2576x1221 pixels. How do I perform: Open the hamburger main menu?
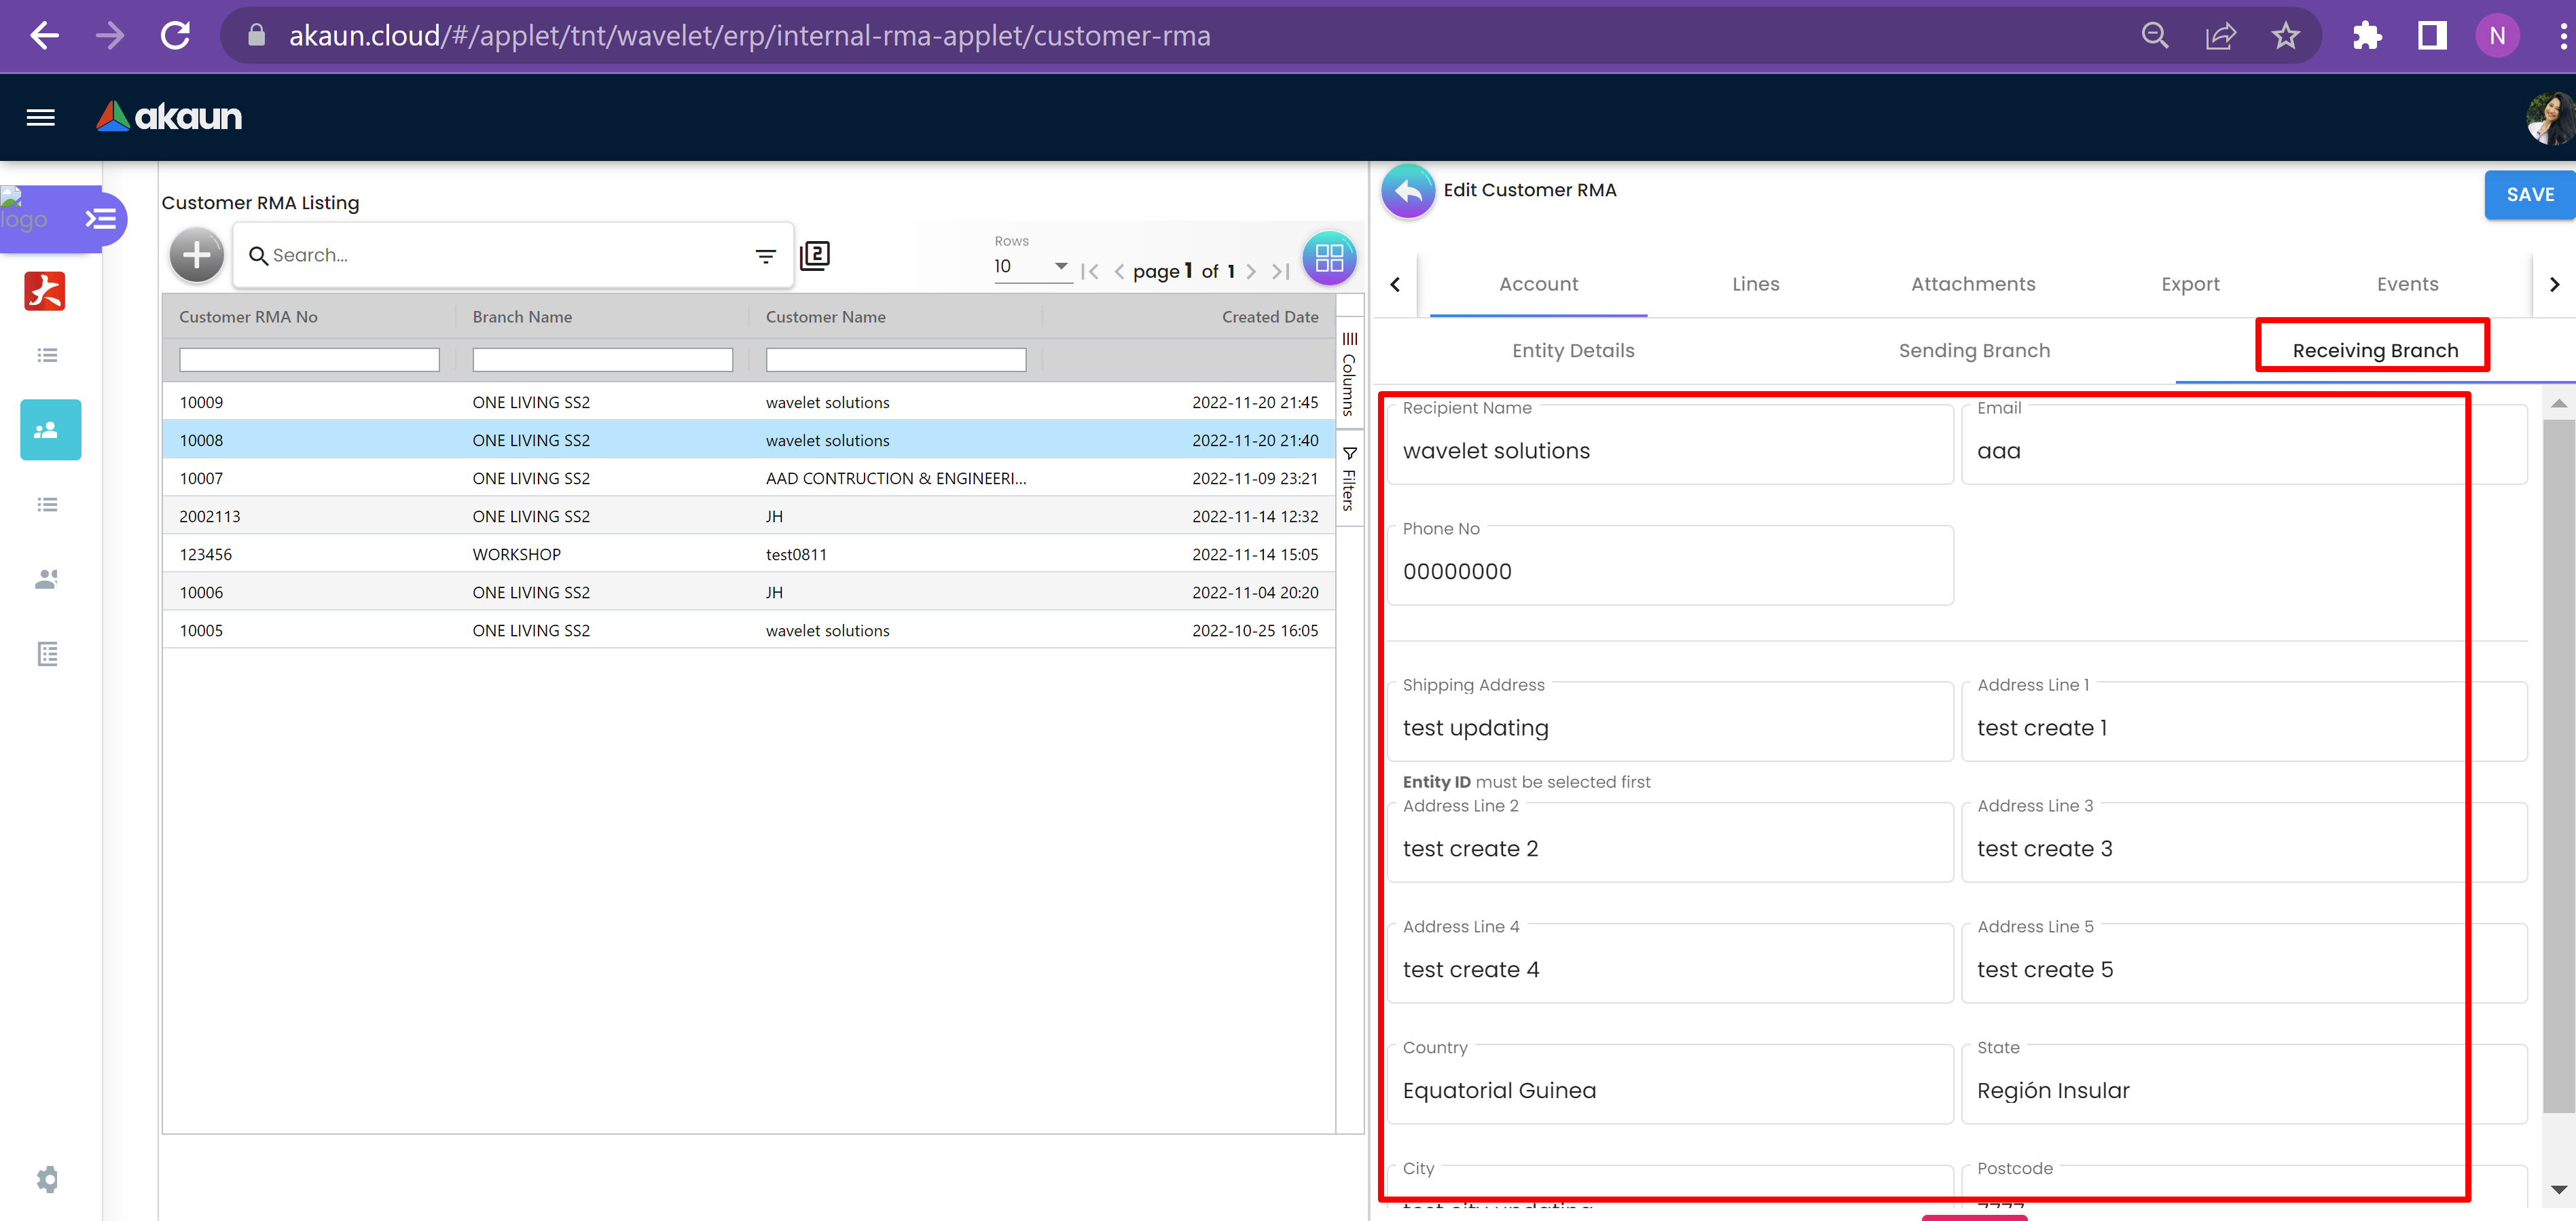[40, 117]
